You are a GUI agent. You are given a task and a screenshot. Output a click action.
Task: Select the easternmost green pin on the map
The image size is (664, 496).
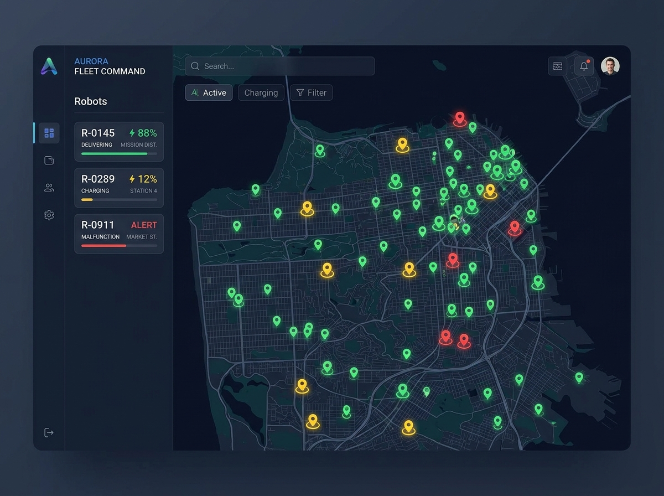(x=579, y=378)
